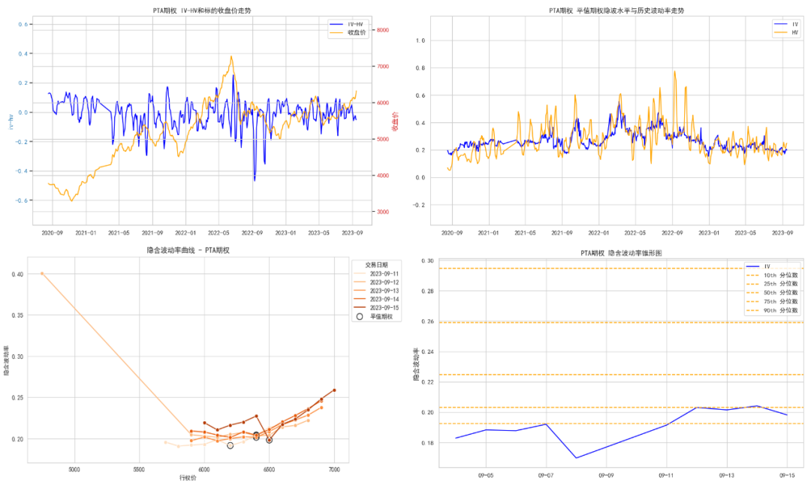Click the dashed orange swatch next to '90th 分位数'
This screenshot has width=811, height=485.
(752, 310)
